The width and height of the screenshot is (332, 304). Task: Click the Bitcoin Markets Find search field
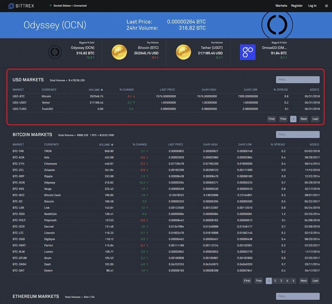click(x=298, y=134)
